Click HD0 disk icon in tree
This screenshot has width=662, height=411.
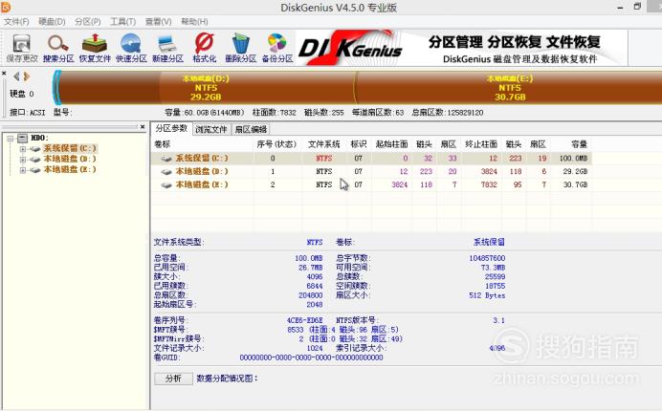tap(23, 138)
